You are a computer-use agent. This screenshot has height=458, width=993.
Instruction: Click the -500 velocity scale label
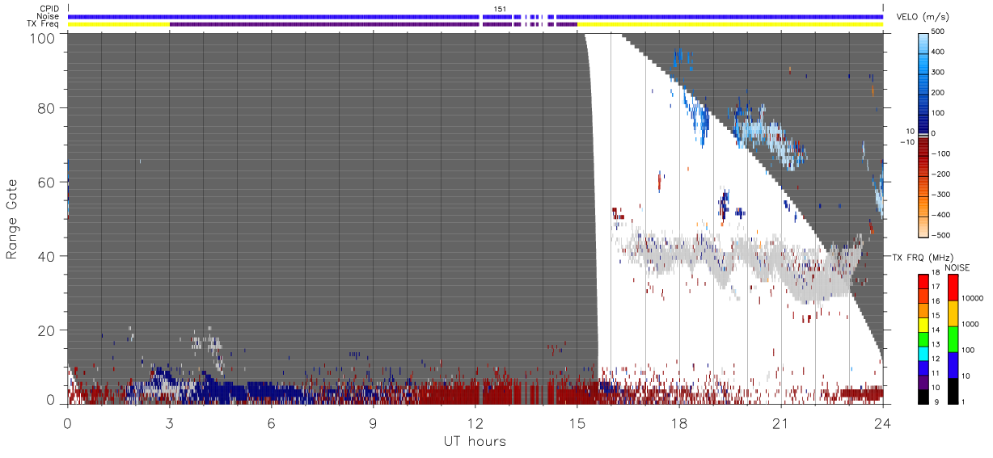pyautogui.click(x=940, y=234)
